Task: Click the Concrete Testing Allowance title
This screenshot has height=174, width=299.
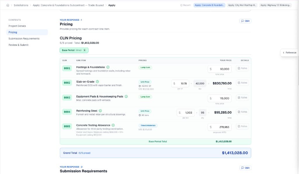Action: [x=93, y=125]
